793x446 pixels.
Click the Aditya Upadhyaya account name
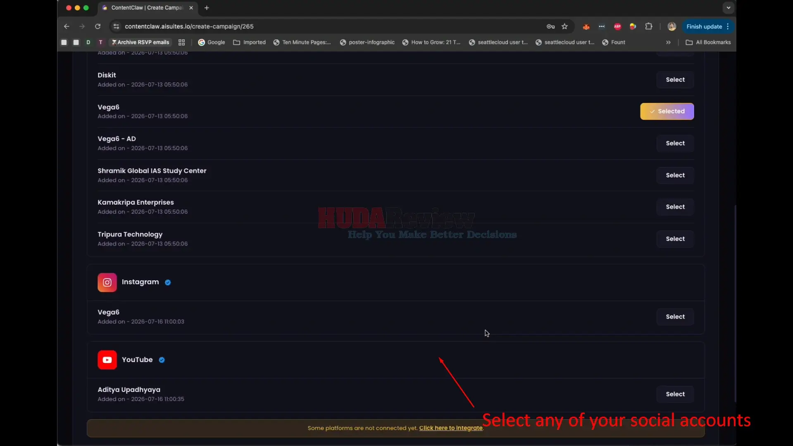tap(129, 389)
